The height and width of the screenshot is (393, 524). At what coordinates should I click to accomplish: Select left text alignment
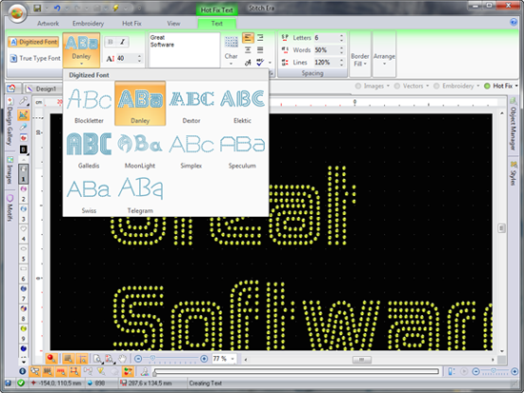point(248,38)
